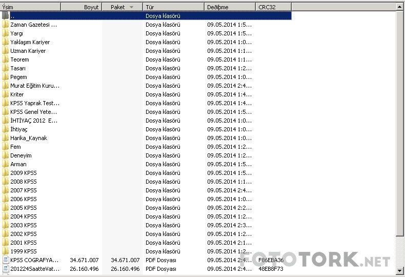Click the packed size 26.160.496 in Paket column

(x=125, y=269)
